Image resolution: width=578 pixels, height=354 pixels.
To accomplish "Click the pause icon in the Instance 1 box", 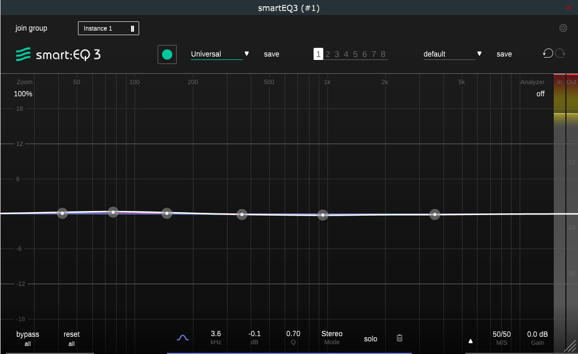I will pos(132,28).
